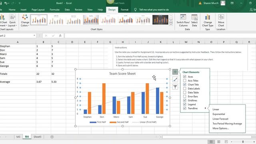Switch to Page Break Preview icon
The image size is (256, 144).
pos(226,142)
